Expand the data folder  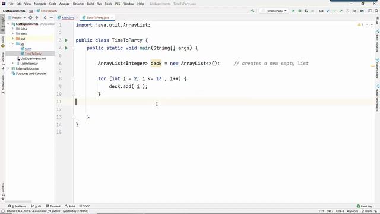[13, 34]
